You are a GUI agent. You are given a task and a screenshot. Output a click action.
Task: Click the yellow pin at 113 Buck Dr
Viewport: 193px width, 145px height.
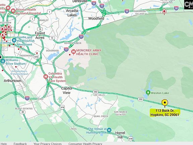pos(165,103)
